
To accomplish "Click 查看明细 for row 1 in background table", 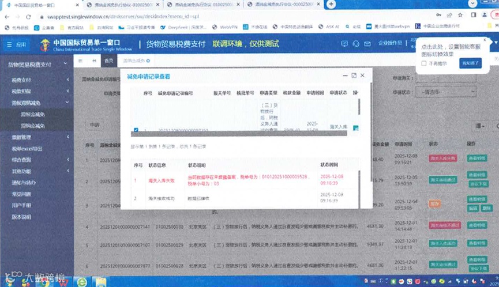I will [477, 158].
